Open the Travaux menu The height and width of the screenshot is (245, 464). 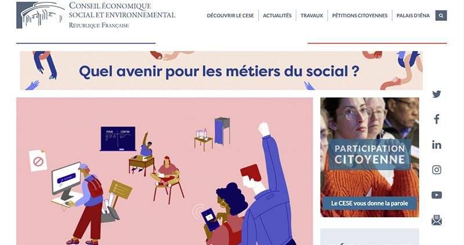(311, 16)
